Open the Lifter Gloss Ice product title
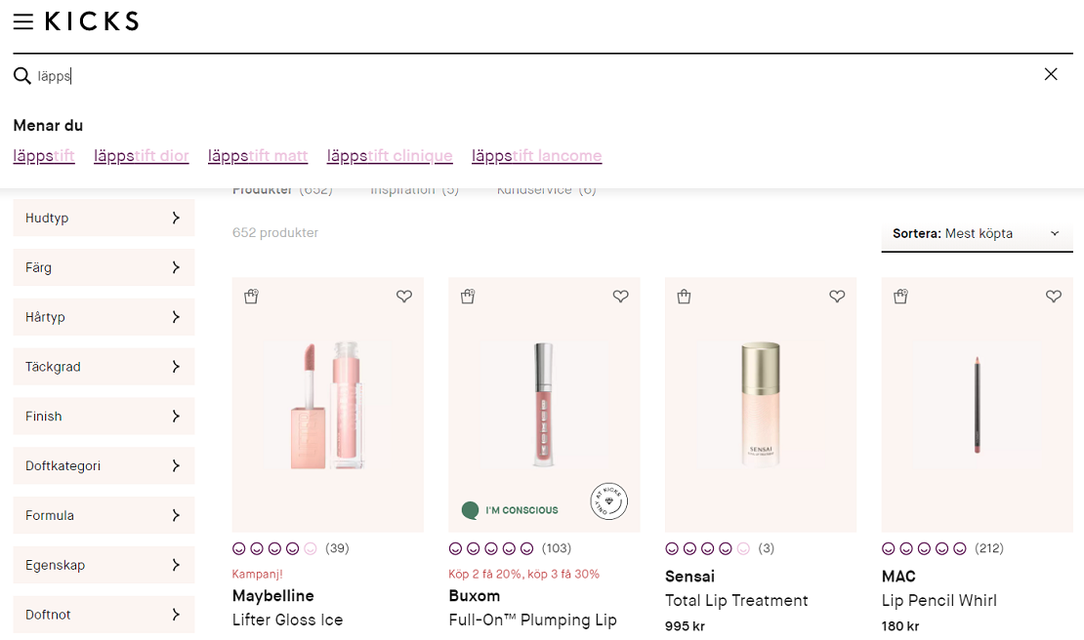The image size is (1084, 640). tap(287, 620)
